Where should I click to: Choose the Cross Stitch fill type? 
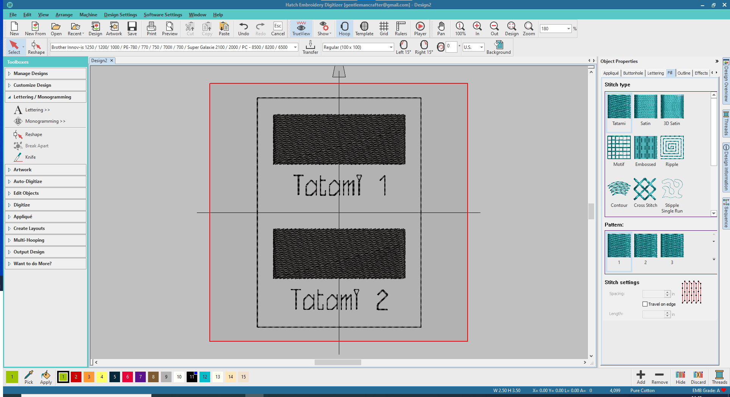(645, 193)
